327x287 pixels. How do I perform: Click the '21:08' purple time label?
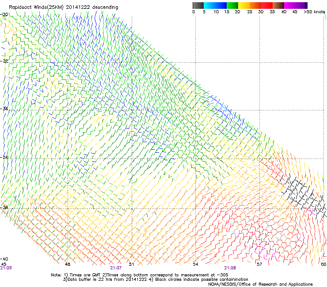[230, 268]
